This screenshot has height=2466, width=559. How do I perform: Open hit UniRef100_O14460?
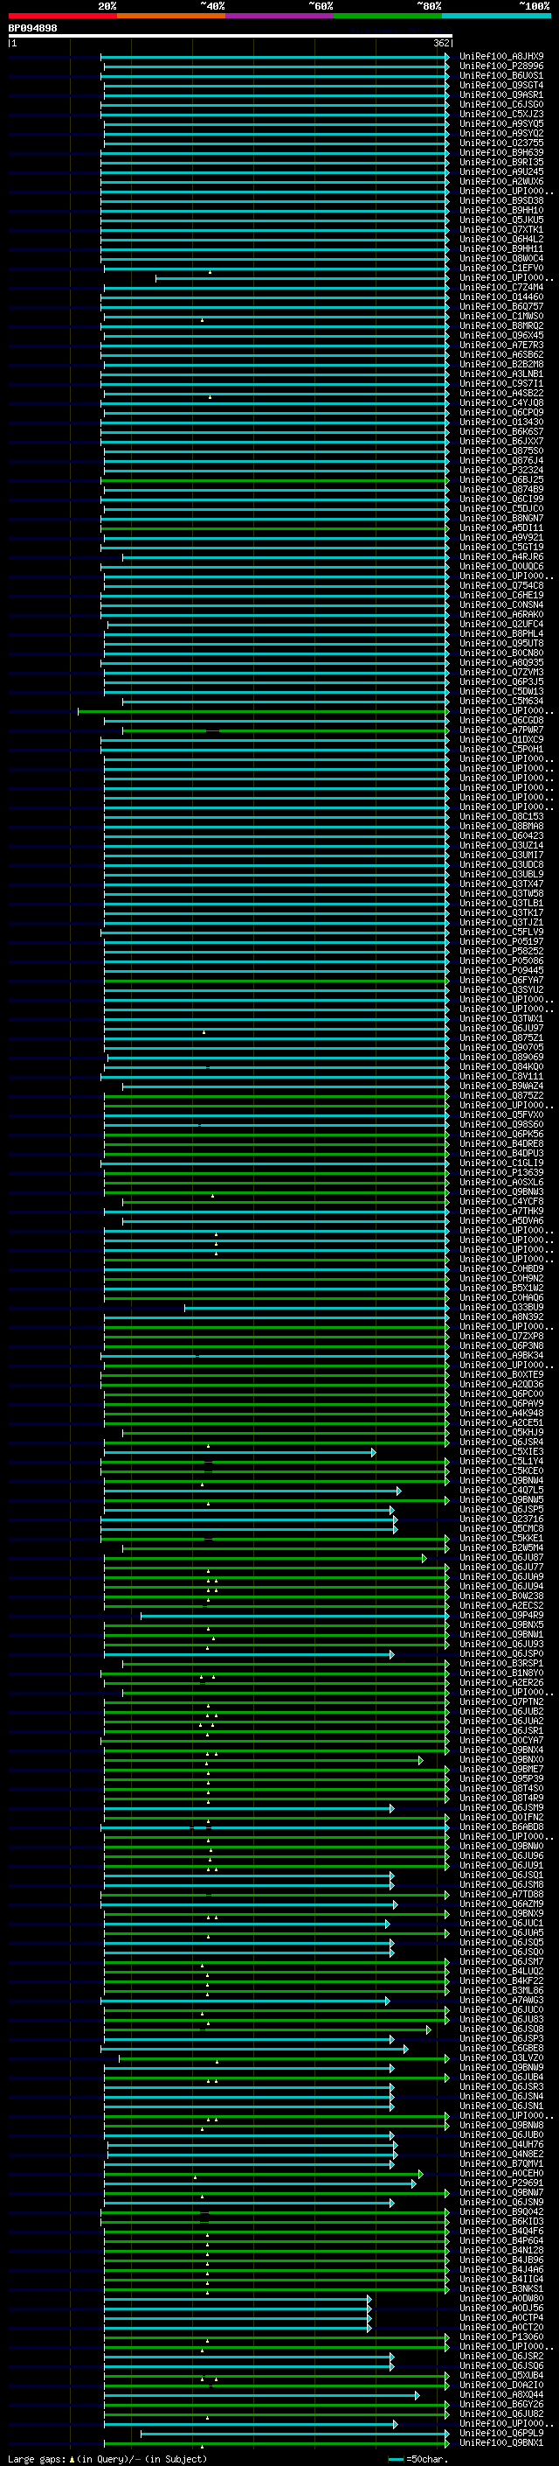tap(501, 297)
